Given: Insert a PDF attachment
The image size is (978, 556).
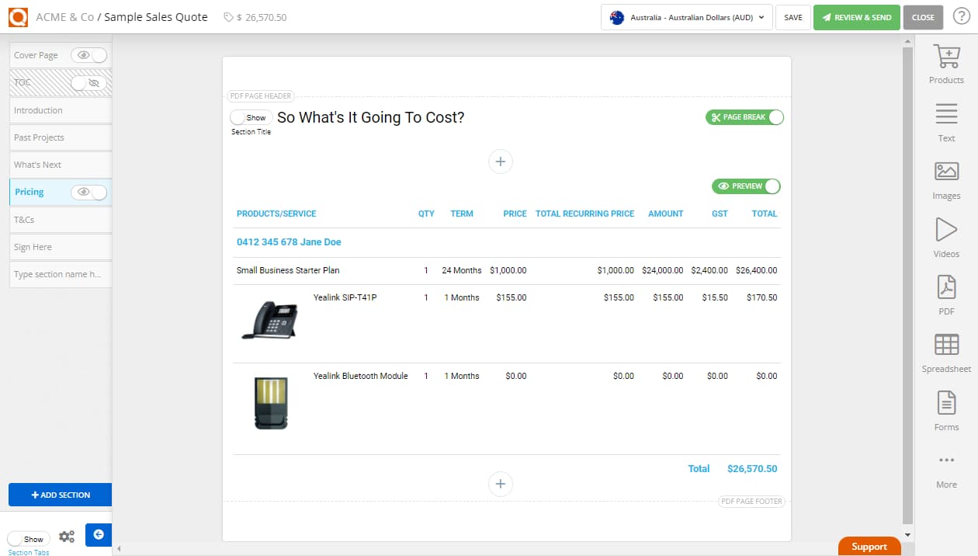Looking at the screenshot, I should 946,289.
